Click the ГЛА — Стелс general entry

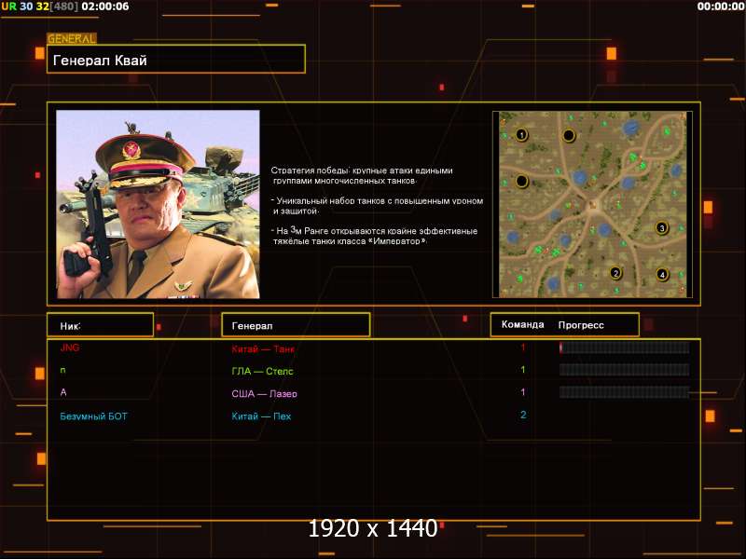(x=262, y=372)
